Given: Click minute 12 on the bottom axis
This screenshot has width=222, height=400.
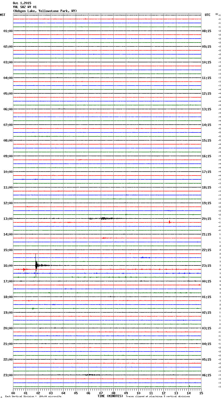Looking at the screenshot, I should [x=163, y=393].
